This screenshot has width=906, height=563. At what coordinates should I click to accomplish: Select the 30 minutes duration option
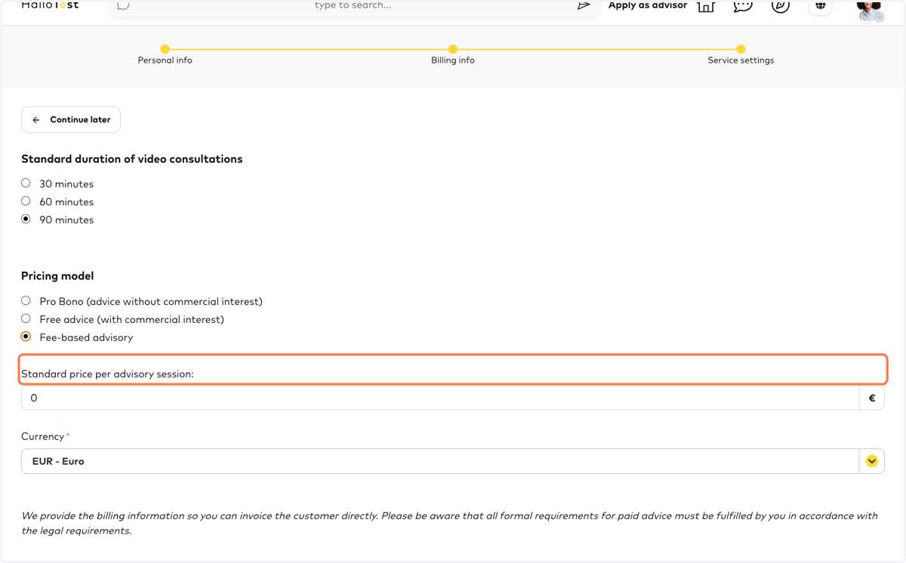pos(26,183)
